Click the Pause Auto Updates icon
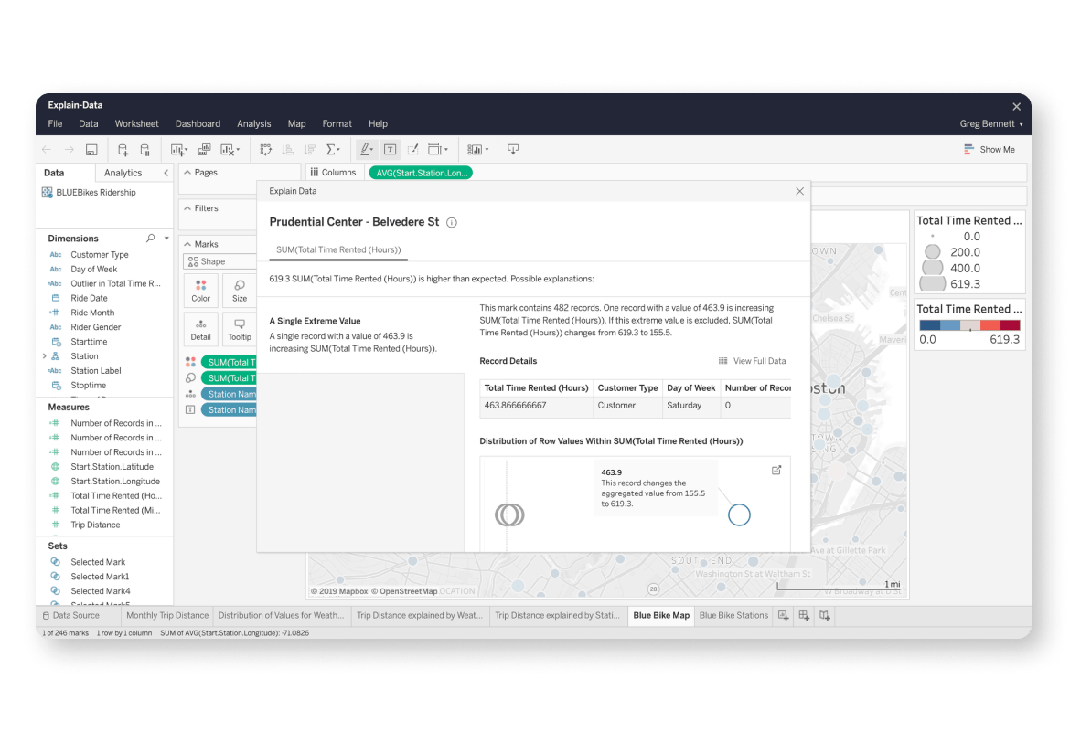Screen dimensions: 1070x732 (x=144, y=149)
